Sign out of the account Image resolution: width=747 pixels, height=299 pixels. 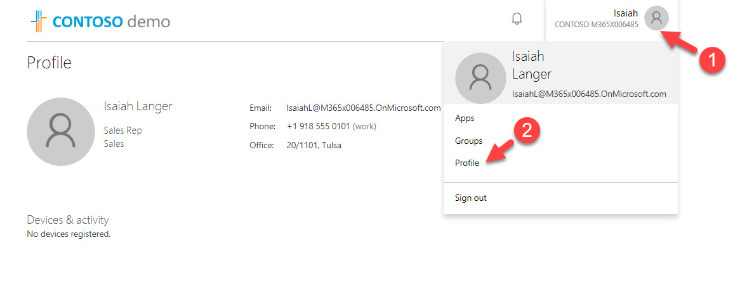(x=471, y=198)
